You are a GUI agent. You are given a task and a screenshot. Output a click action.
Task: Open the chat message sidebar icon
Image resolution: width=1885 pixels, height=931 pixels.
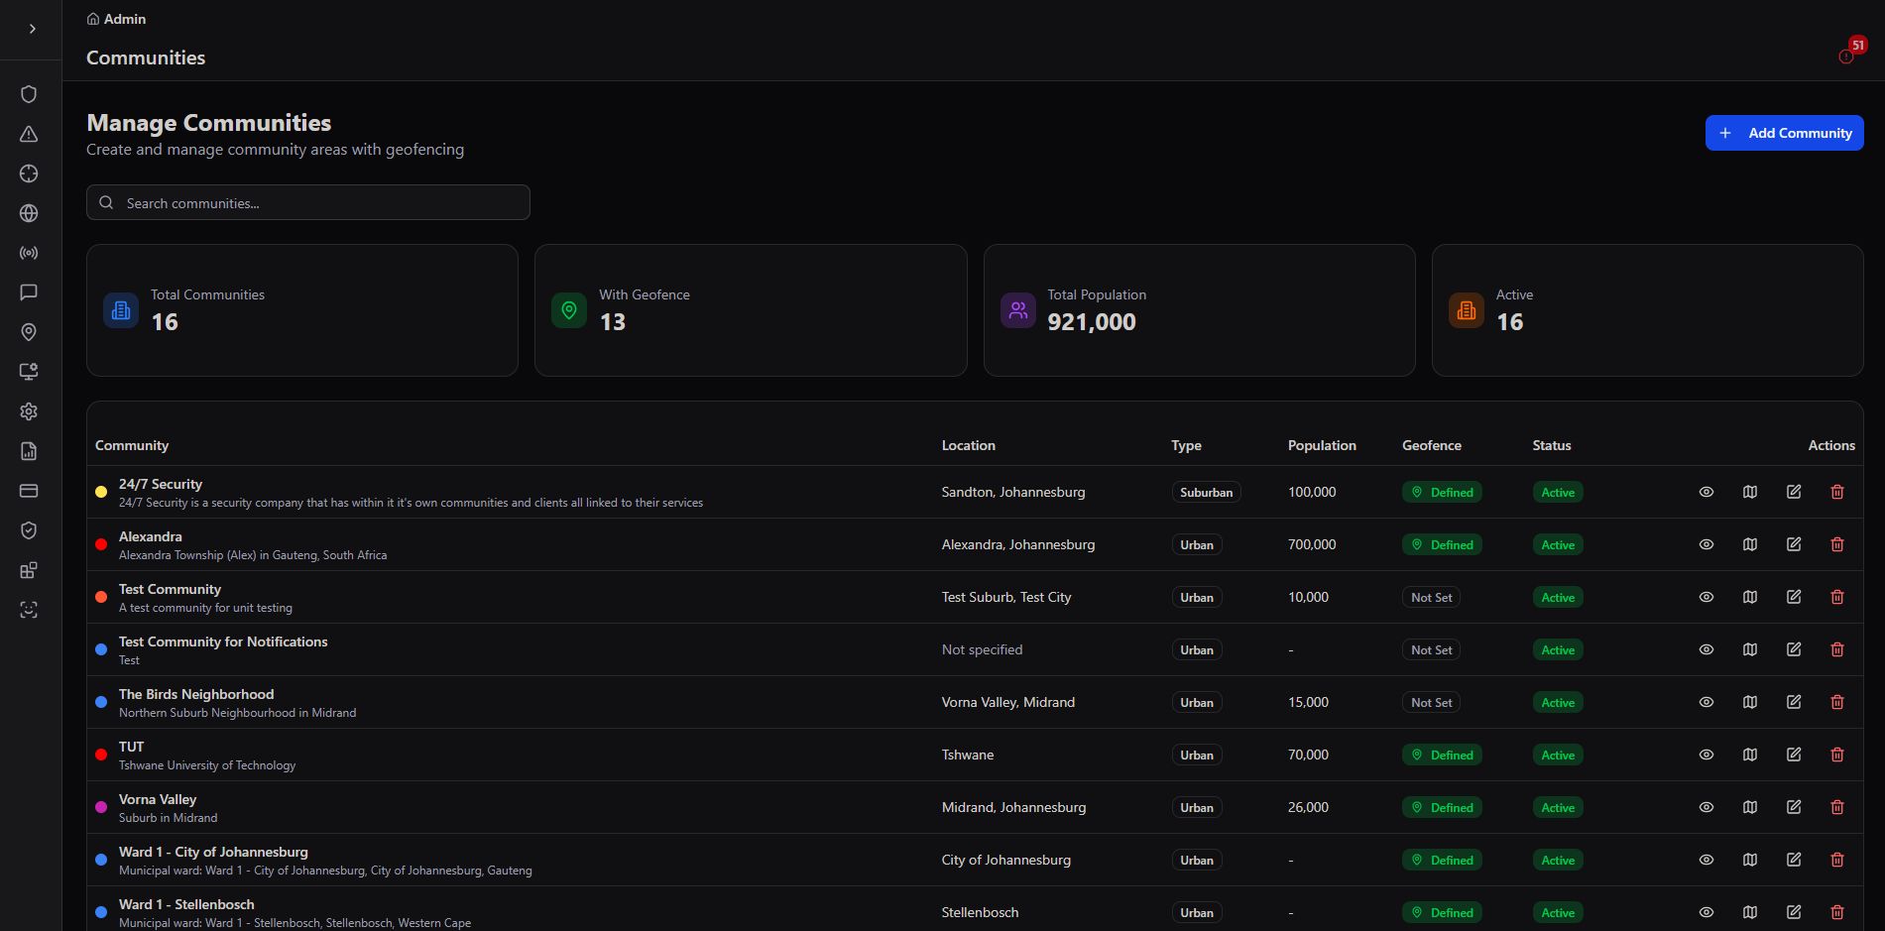tap(29, 292)
